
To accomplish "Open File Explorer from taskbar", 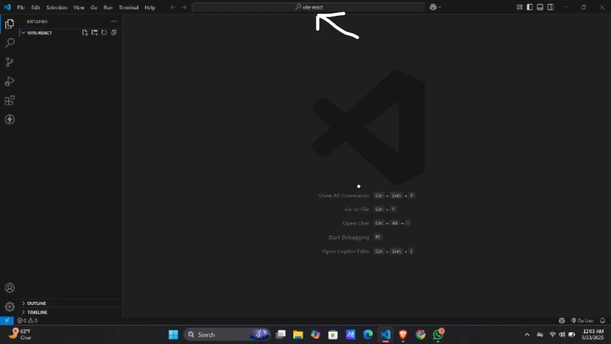I will 298,334.
